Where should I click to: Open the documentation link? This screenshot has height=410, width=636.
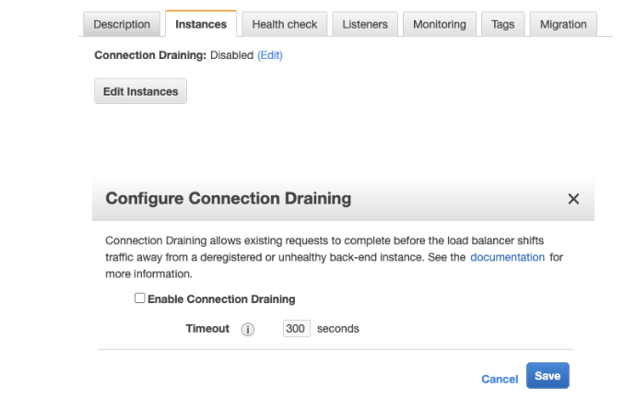[507, 257]
